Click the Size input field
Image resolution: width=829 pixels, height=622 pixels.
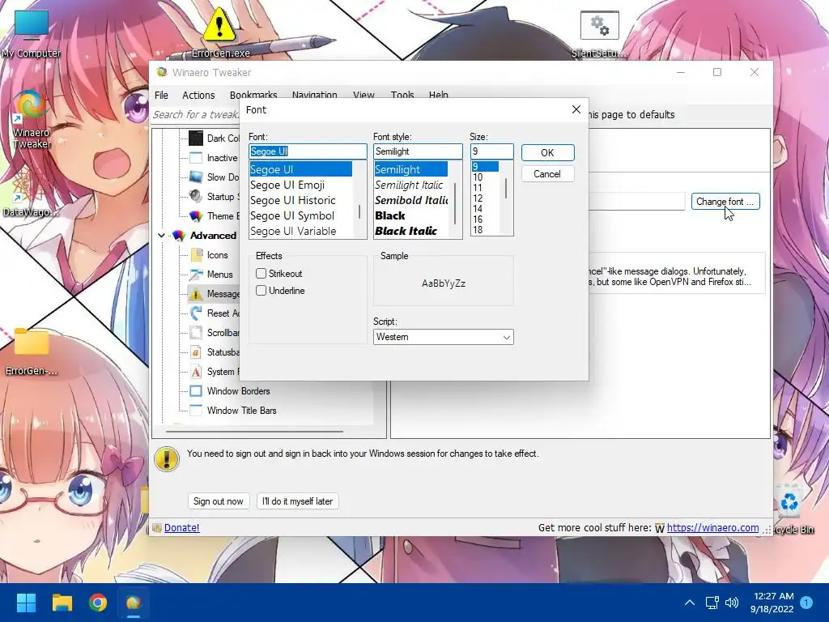pos(491,151)
